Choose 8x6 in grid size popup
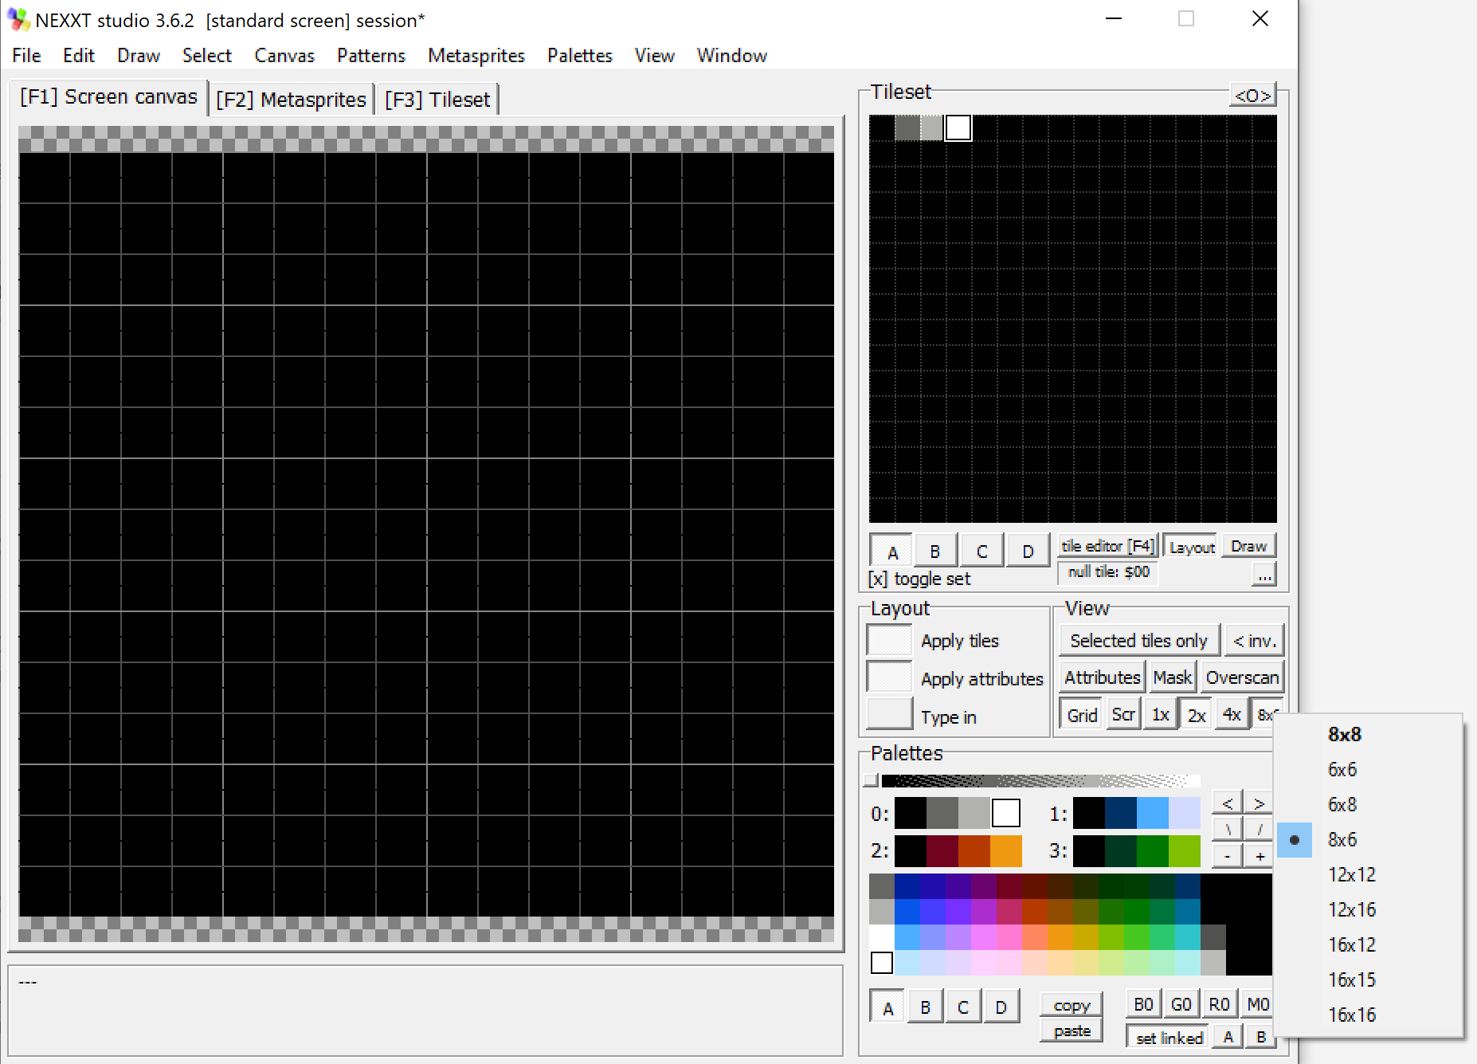 [x=1369, y=840]
